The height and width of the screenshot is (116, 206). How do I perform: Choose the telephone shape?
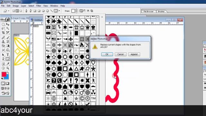click(48, 27)
